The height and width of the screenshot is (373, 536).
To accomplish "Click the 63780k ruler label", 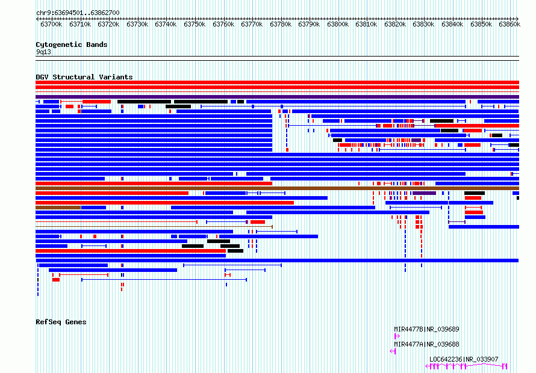I will [x=281, y=24].
